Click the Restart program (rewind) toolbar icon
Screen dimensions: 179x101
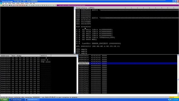[x=10, y=5]
